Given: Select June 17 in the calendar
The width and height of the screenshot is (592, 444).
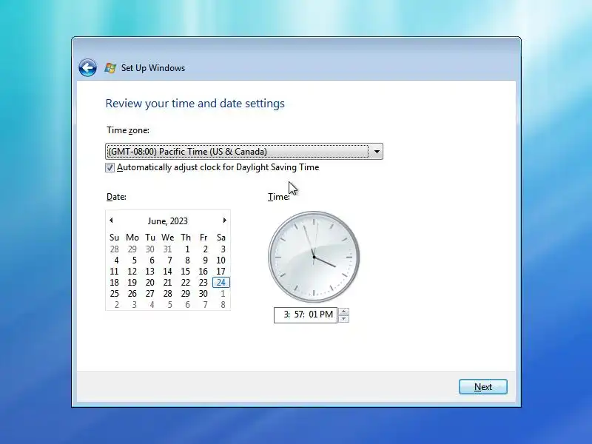Looking at the screenshot, I should [x=221, y=272].
